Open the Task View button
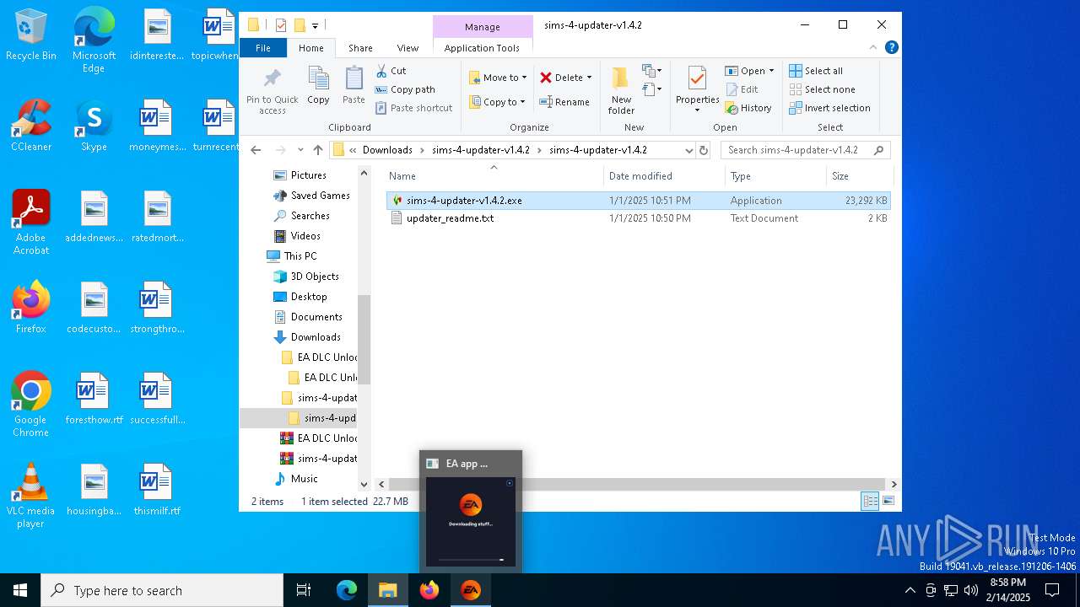The width and height of the screenshot is (1080, 607). 304,590
